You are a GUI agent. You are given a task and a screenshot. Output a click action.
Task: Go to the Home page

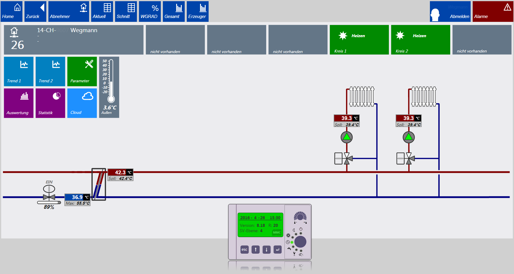[12, 12]
